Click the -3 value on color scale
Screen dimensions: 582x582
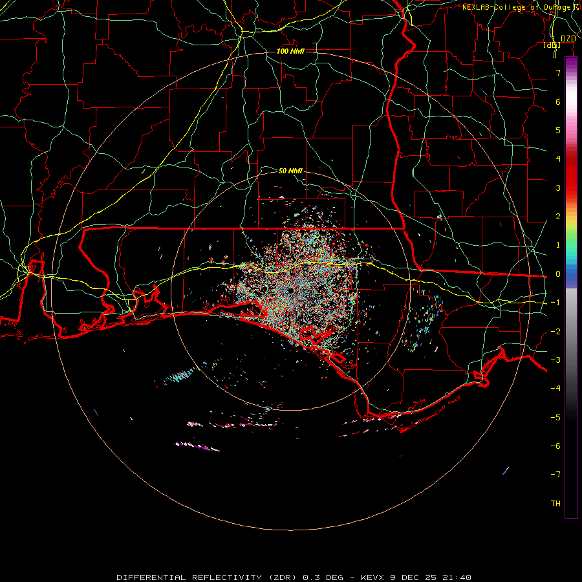click(x=555, y=360)
